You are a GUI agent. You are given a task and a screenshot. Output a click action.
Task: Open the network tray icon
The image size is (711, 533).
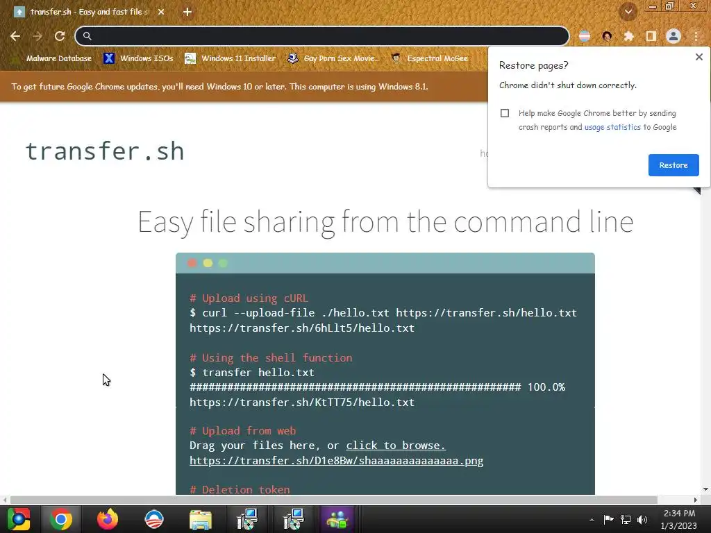(626, 519)
